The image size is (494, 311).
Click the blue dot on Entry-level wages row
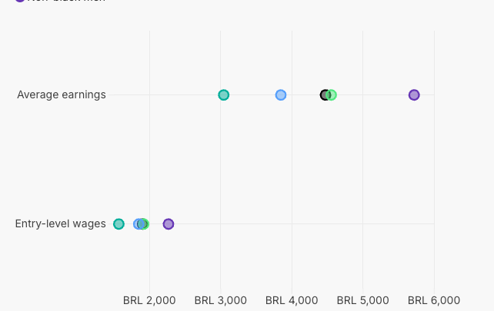click(x=138, y=224)
